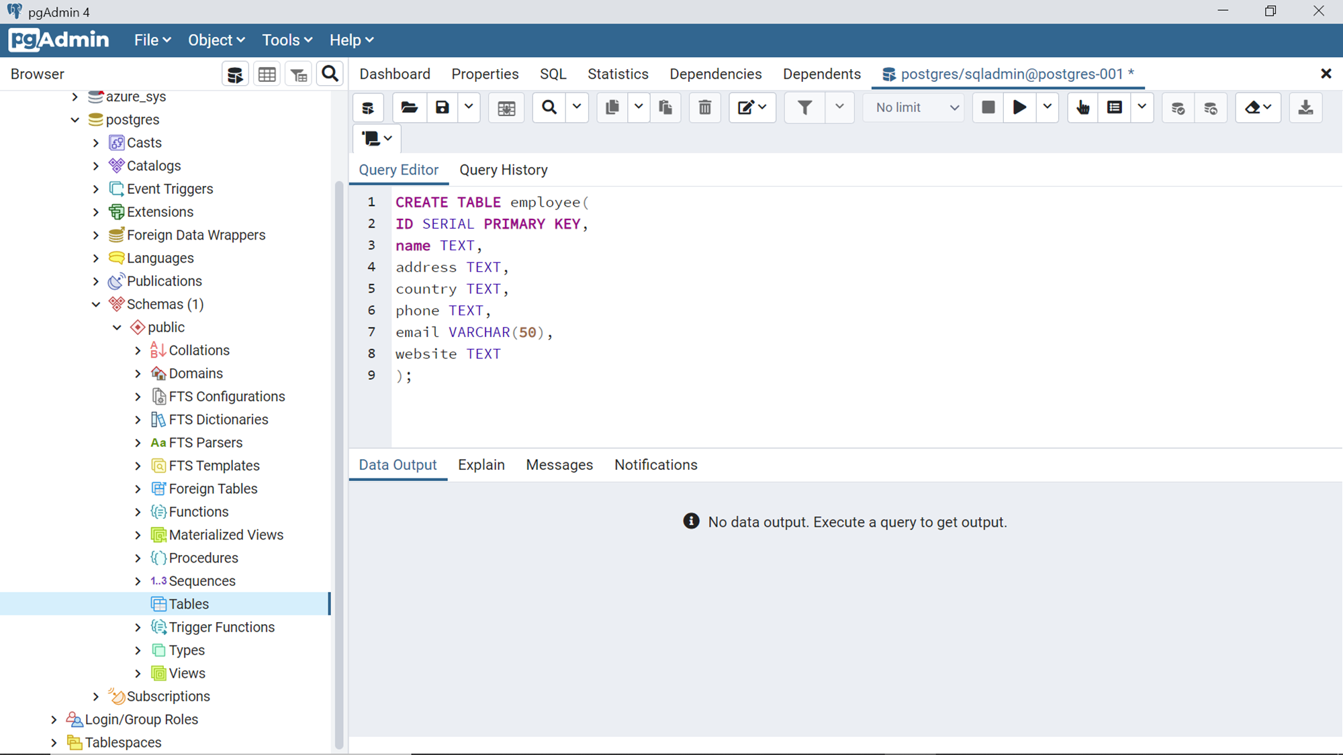Click the Open file icon in toolbar
The height and width of the screenshot is (755, 1343).
pyautogui.click(x=409, y=107)
